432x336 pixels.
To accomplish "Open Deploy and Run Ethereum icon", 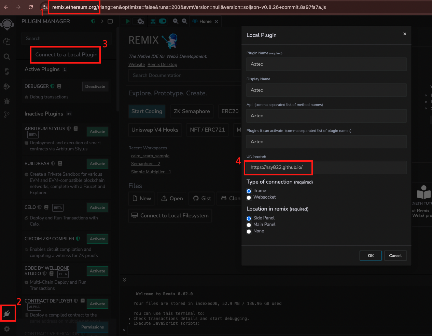I will [7, 86].
